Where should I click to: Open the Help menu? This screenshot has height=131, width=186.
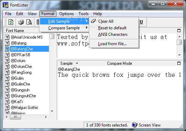97,14
